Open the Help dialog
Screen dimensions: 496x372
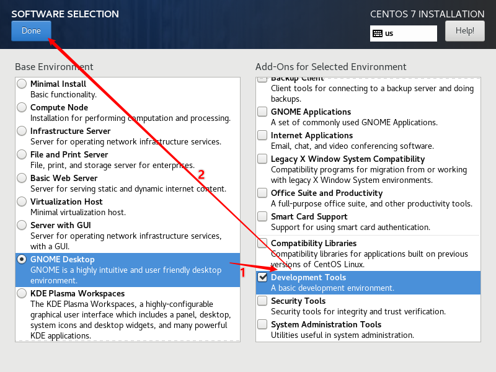(x=464, y=30)
